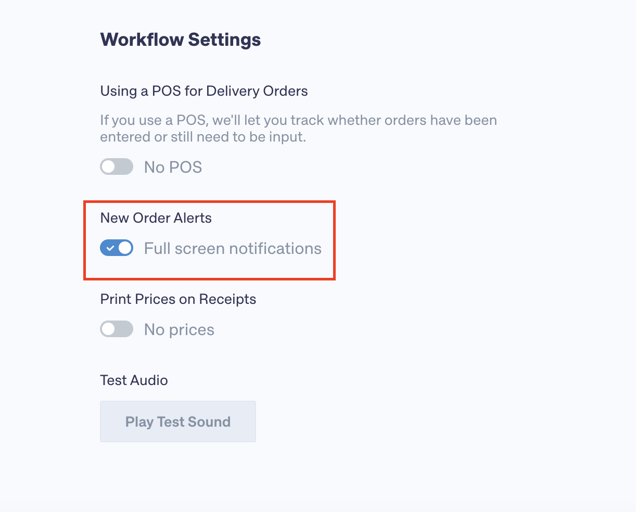This screenshot has width=636, height=512.
Task: Click the Workflow Settings heading
Action: 180,40
